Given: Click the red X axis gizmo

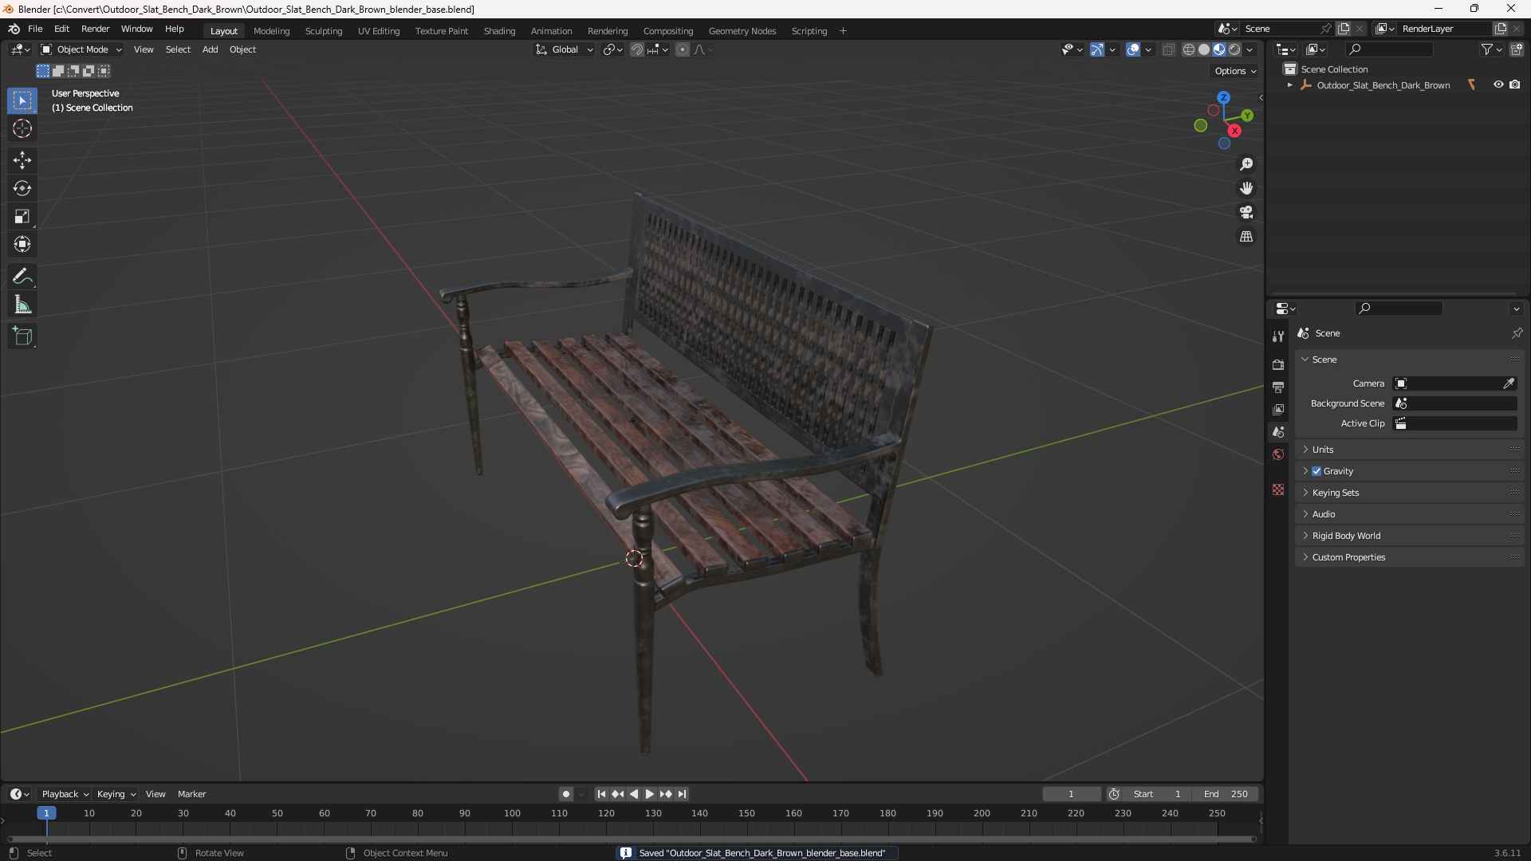Looking at the screenshot, I should click(x=1234, y=131).
